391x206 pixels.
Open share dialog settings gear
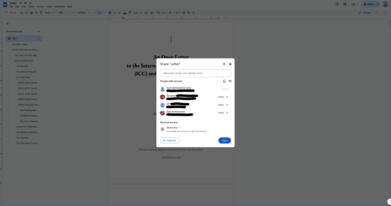pos(230,64)
